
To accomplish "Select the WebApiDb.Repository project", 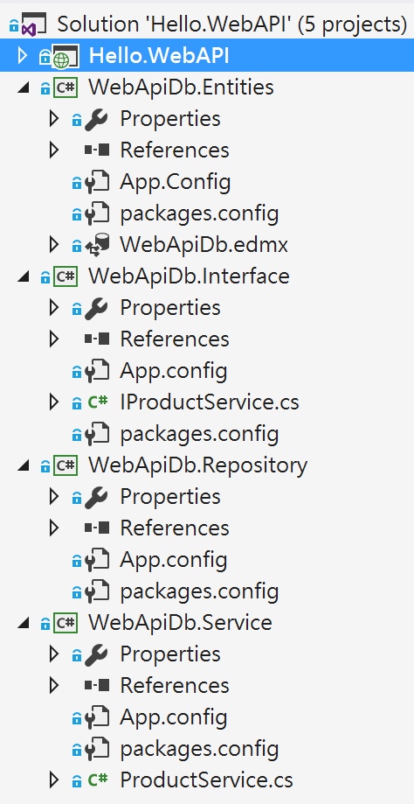I will pos(197,465).
